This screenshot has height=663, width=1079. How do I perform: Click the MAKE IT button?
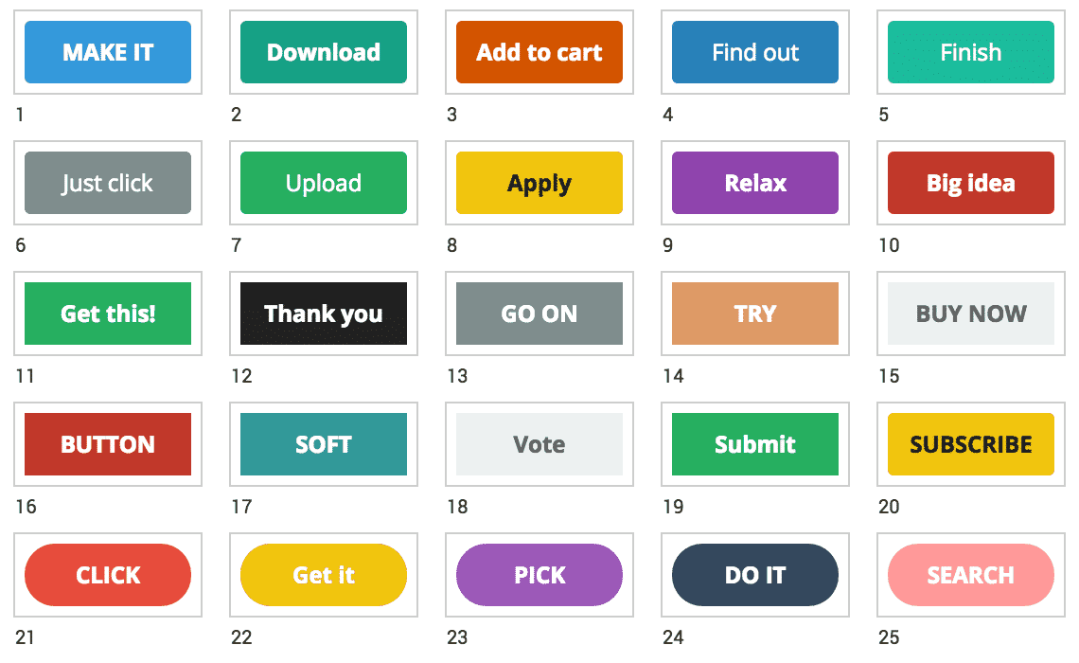coord(108,53)
